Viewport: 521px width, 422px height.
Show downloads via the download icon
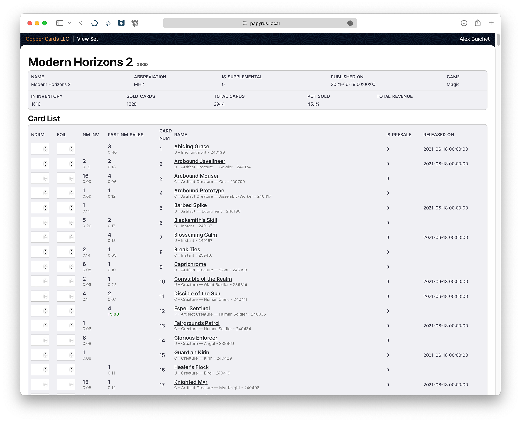click(464, 23)
